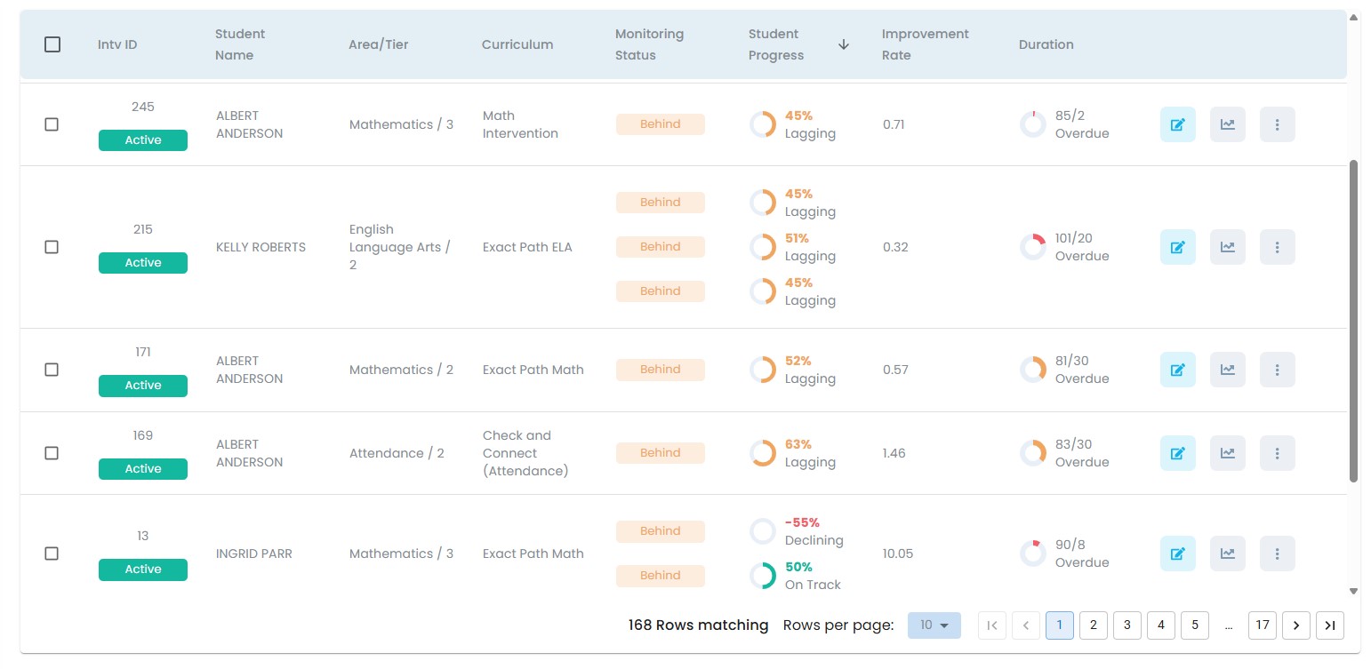Open chart for intervention 245
Image resolution: width=1371 pixels, height=669 pixels.
pos(1227,124)
